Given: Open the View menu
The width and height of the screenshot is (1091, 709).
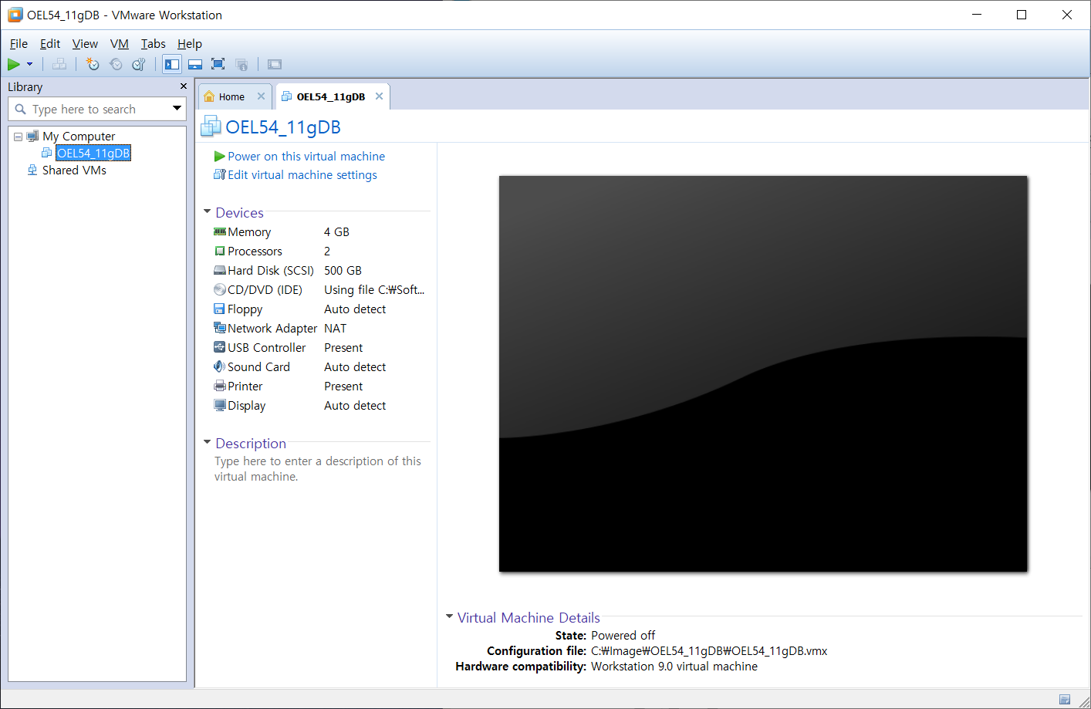Looking at the screenshot, I should click(x=85, y=44).
